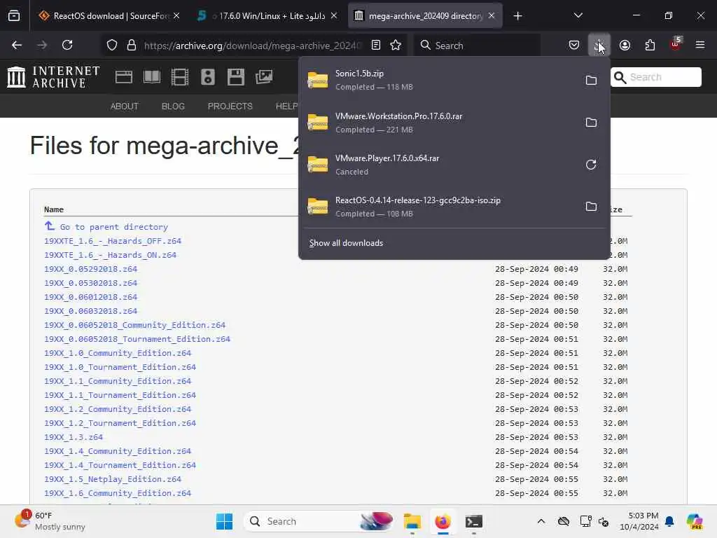Click the Internet Archive logo
This screenshot has width=717, height=538.
[53, 77]
